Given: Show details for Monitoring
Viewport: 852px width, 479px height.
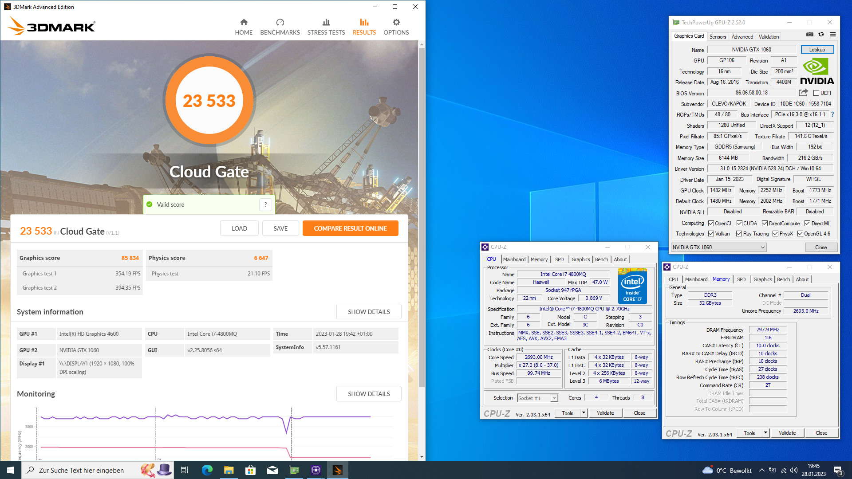Looking at the screenshot, I should tap(369, 394).
